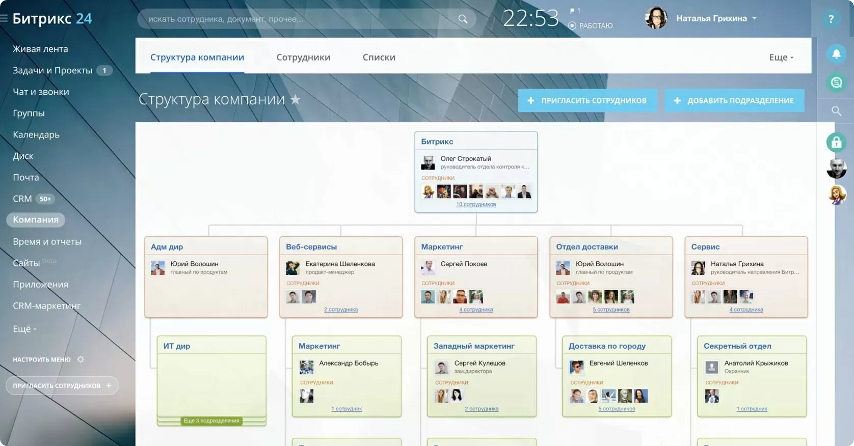Open 5 сотрудников link in Доставка по городу
Image resolution: width=854 pixels, height=446 pixels.
click(x=617, y=409)
